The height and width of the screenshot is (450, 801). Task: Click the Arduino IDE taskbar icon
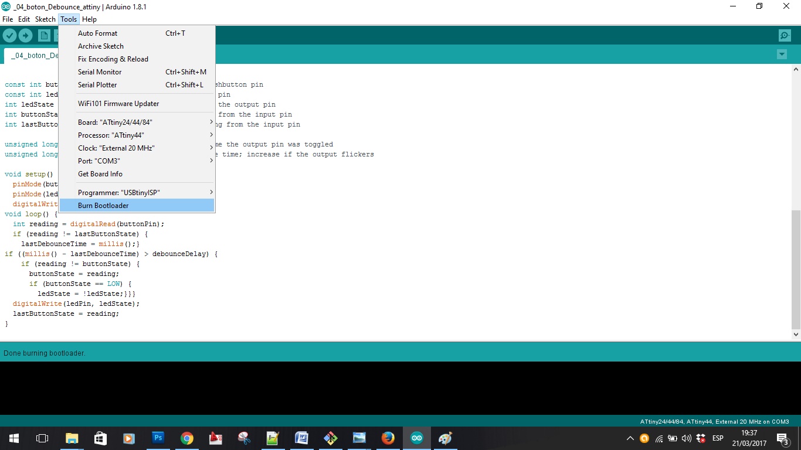pyautogui.click(x=416, y=438)
